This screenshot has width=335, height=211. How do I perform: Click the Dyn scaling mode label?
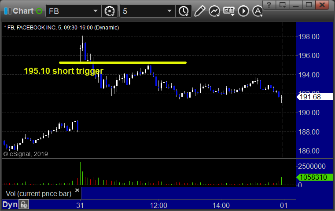point(10,204)
